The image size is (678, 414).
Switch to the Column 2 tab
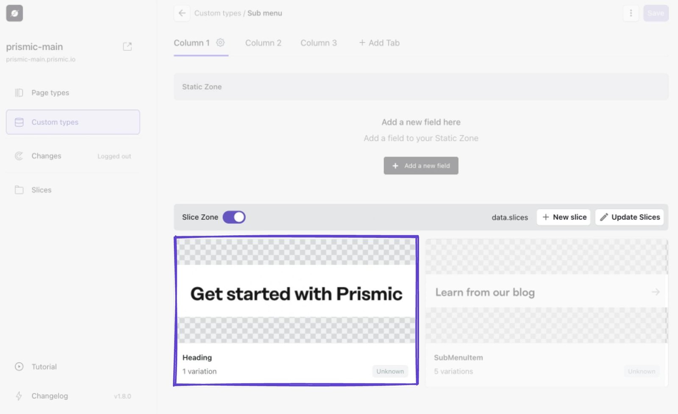(263, 43)
